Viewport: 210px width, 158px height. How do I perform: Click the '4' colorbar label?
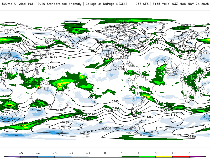pyautogui.click(x=172, y=153)
